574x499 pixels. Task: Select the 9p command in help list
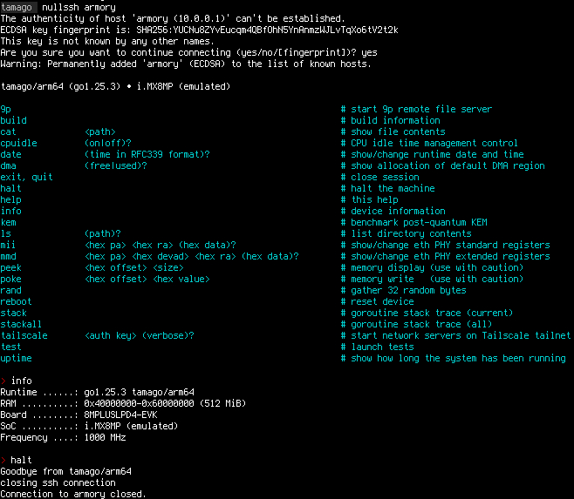point(6,109)
